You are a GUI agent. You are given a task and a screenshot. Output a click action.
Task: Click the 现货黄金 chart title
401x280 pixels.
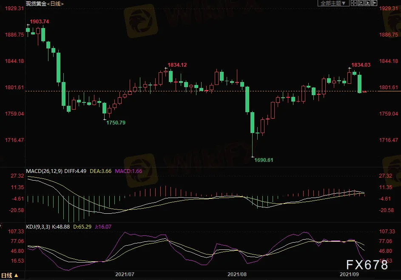pyautogui.click(x=36, y=3)
